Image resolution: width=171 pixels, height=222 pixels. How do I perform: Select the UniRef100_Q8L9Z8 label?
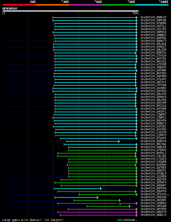tap(153, 50)
